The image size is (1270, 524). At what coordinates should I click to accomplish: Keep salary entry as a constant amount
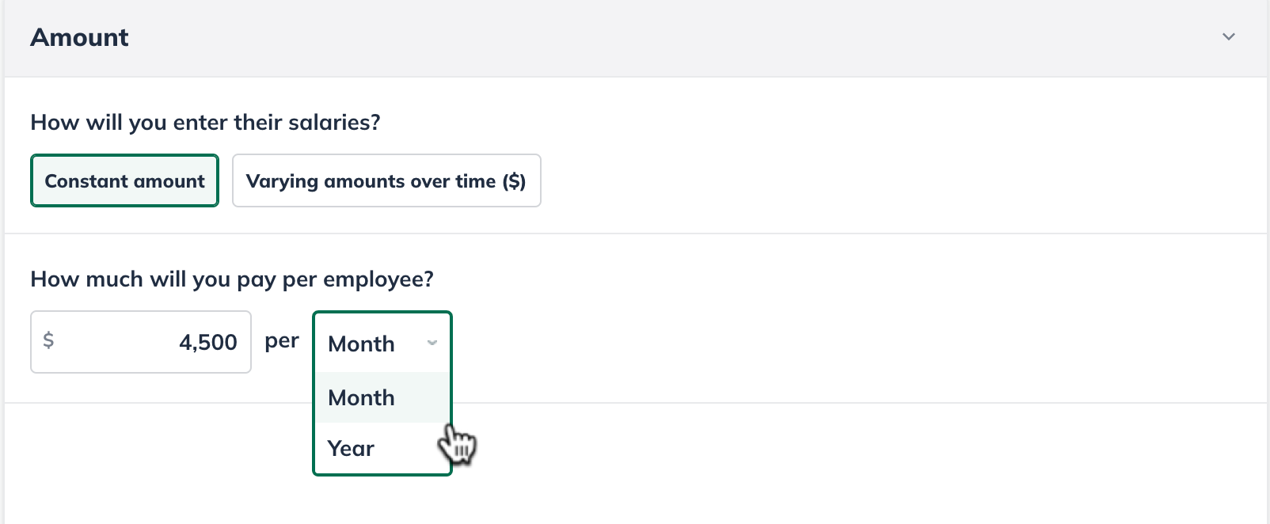[x=124, y=180]
